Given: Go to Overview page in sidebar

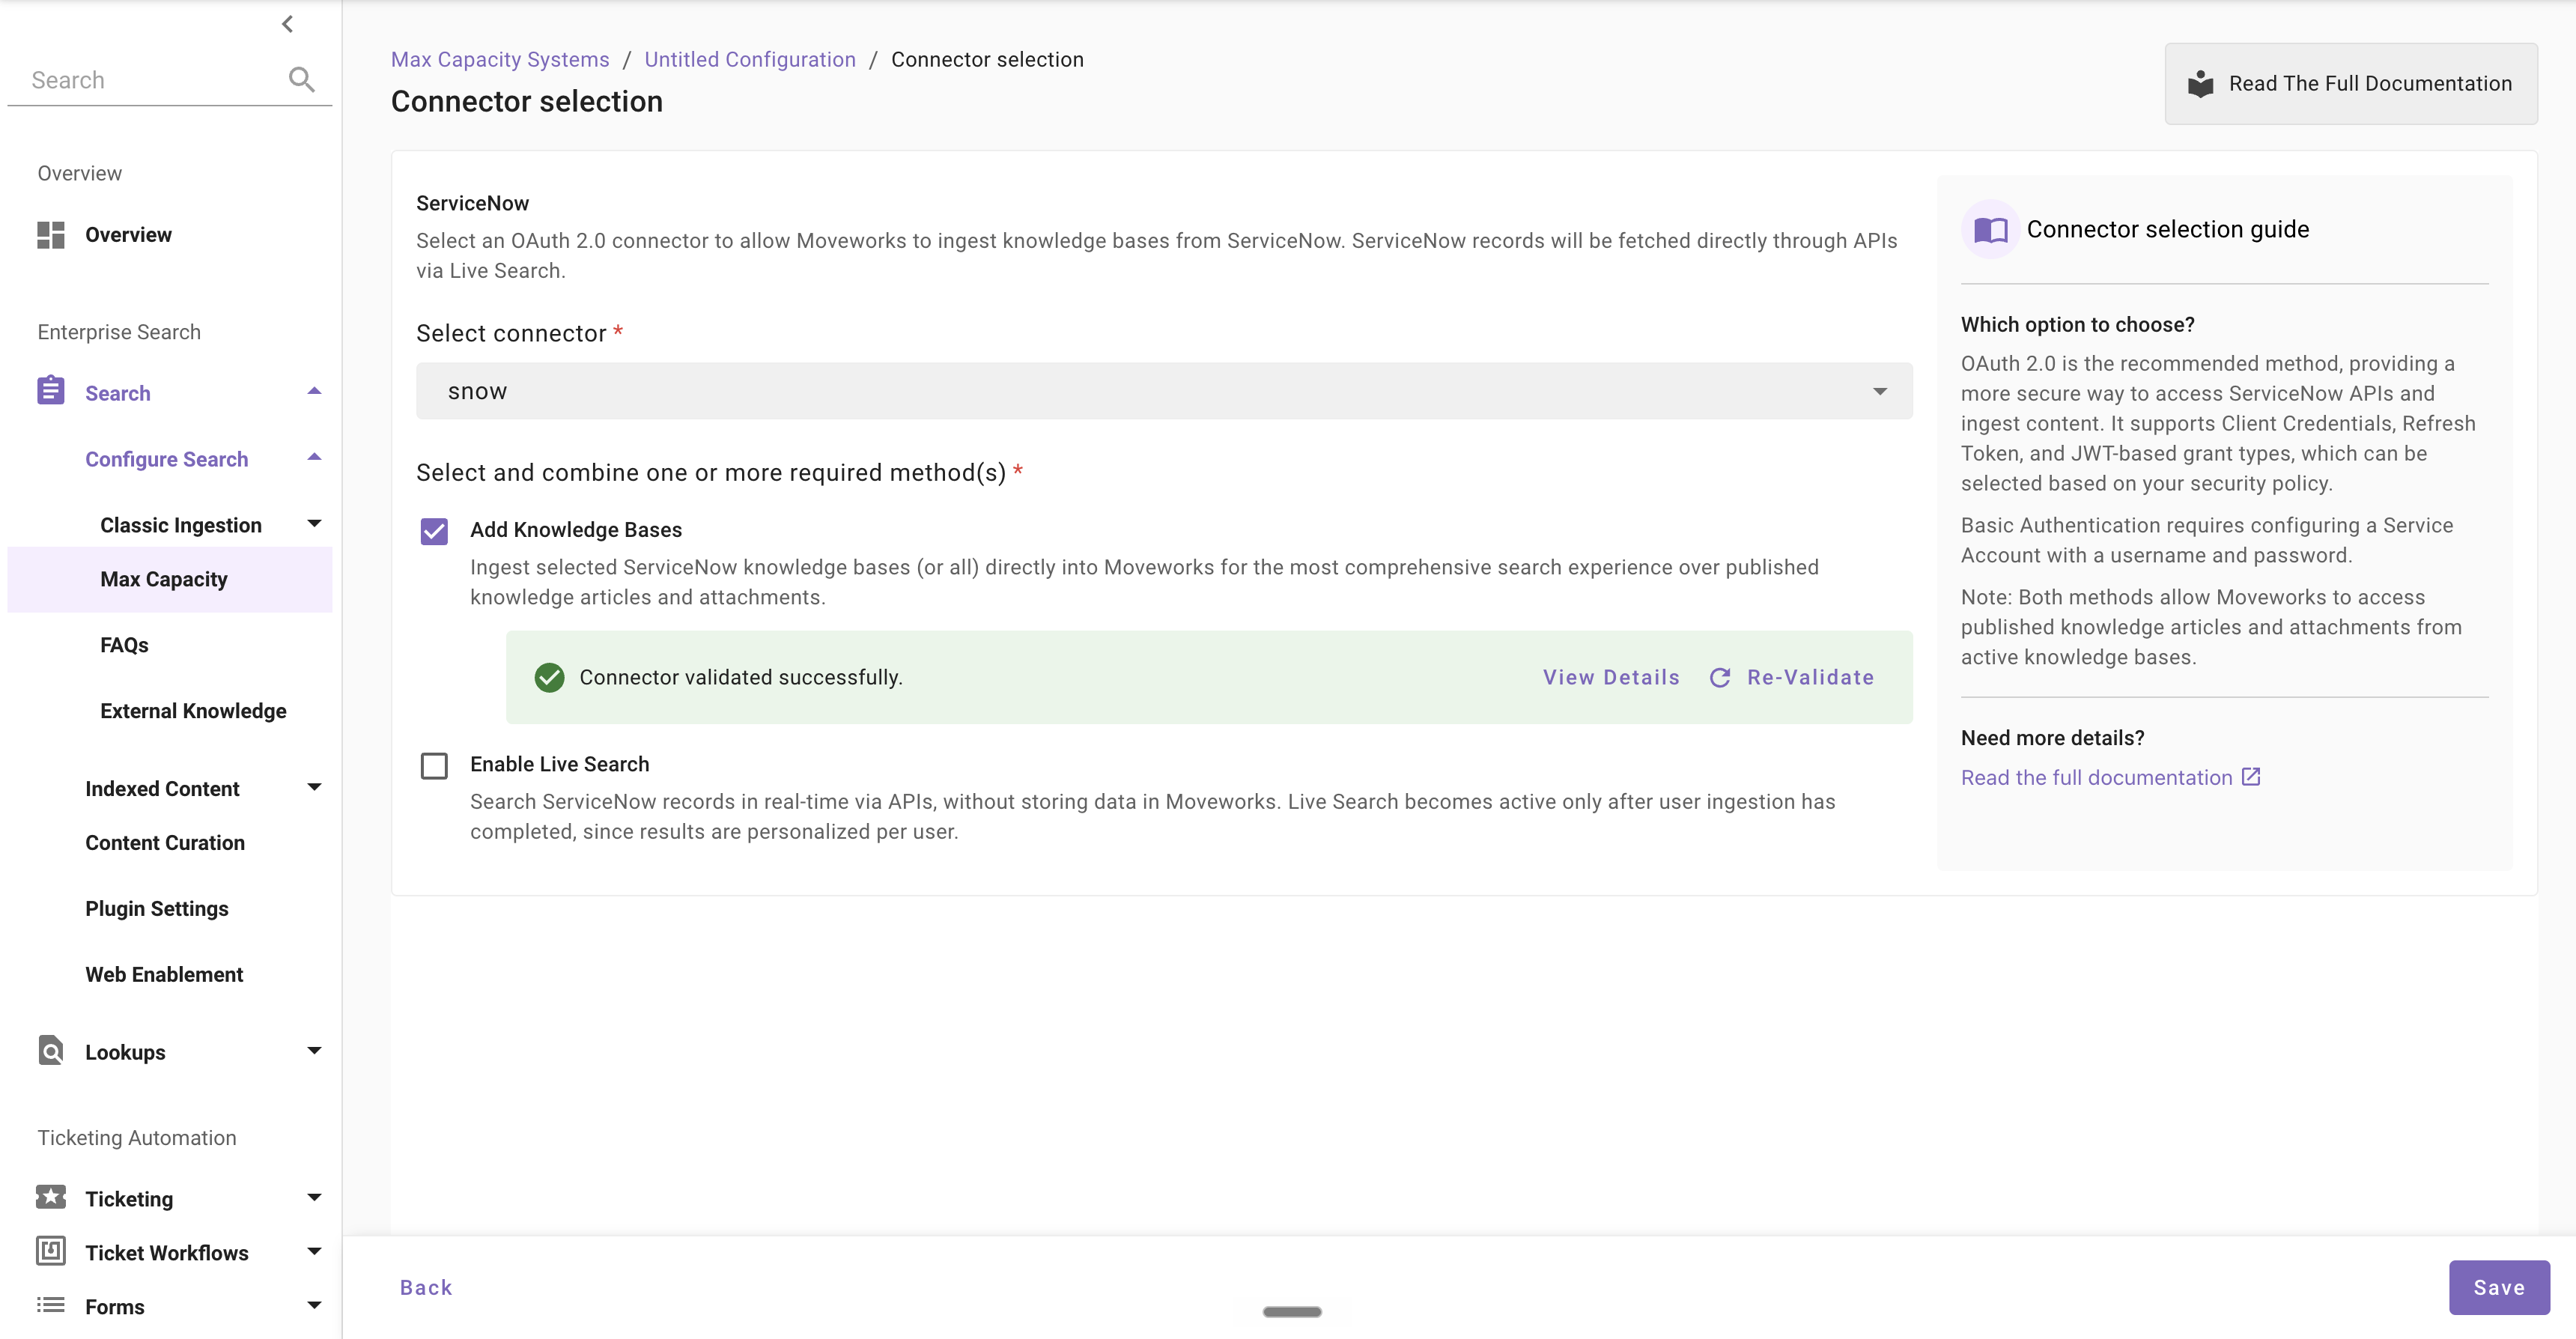Looking at the screenshot, I should tap(128, 235).
